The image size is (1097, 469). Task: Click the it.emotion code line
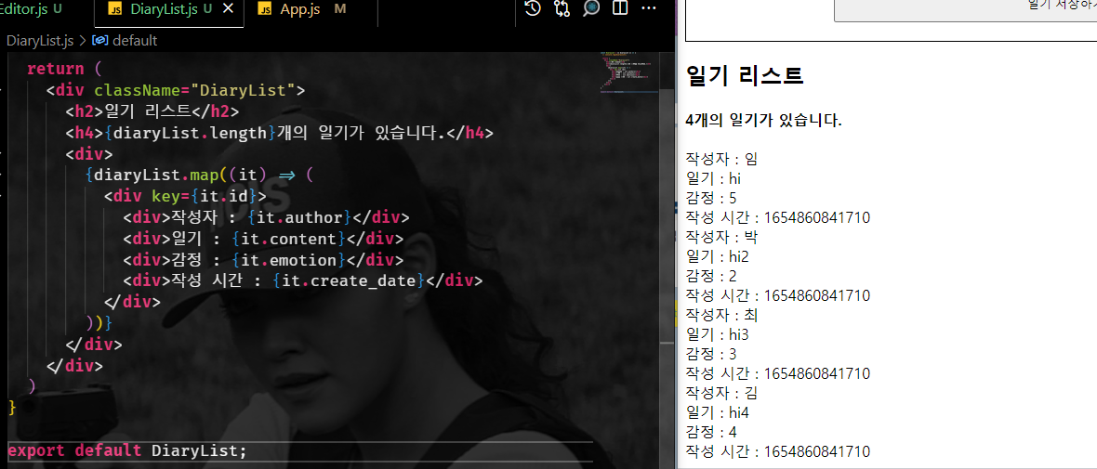[263, 260]
